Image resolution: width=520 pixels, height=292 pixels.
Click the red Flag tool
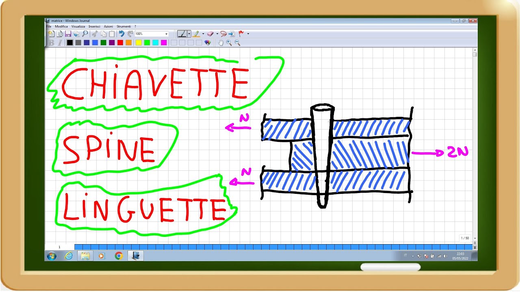(x=241, y=34)
